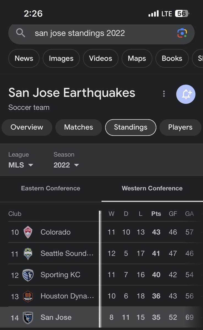Viewport: 203px width, 330px height.
Task: Open the Matches tab
Action: [x=79, y=127]
